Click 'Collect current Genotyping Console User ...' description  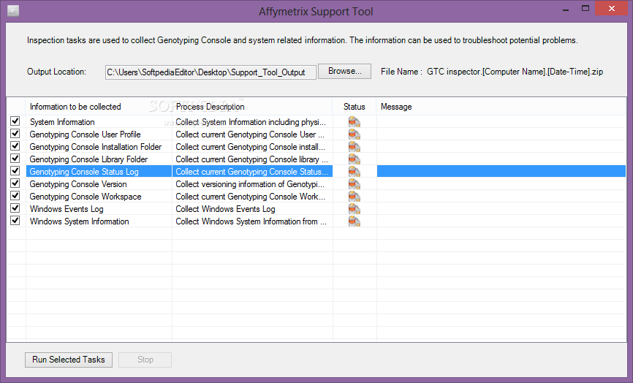[250, 134]
